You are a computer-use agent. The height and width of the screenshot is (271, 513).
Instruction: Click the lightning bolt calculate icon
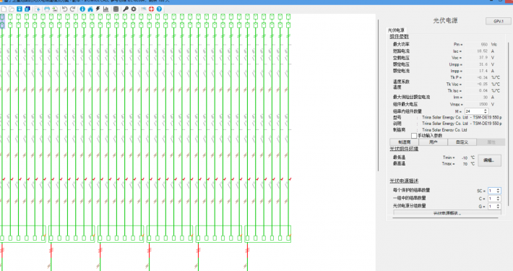point(98,9)
